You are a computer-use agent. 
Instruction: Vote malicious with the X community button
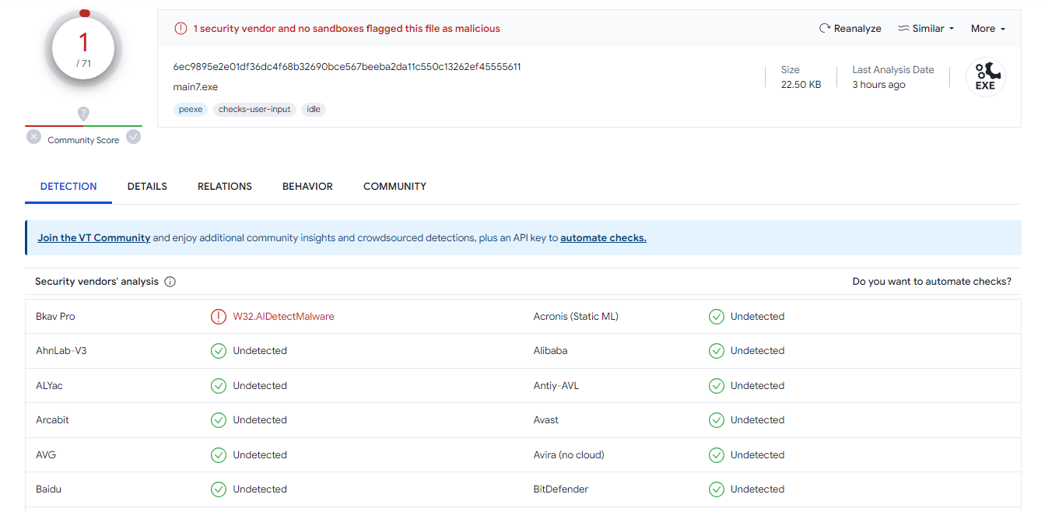(33, 137)
